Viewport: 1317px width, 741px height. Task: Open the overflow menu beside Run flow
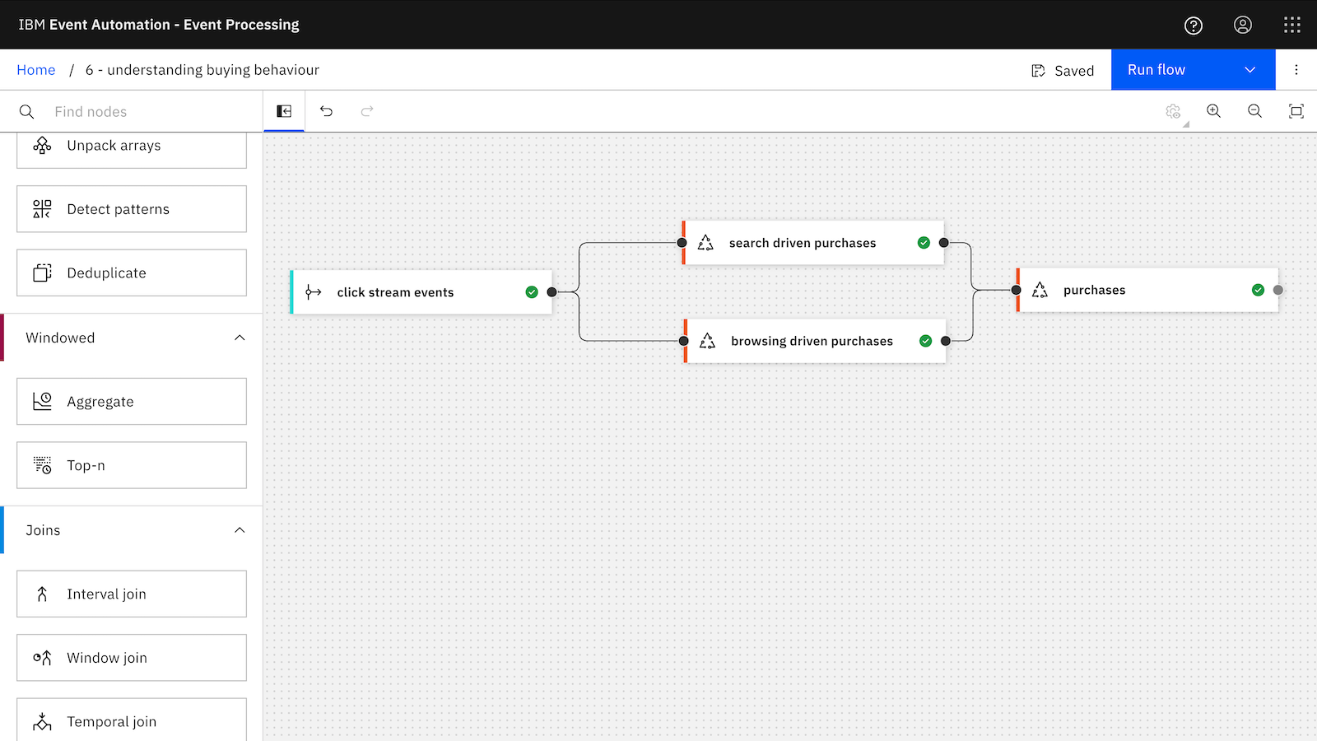tap(1296, 70)
